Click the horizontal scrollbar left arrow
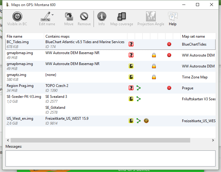Screen dimensions: 221x172 pyautogui.click(x=8, y=140)
